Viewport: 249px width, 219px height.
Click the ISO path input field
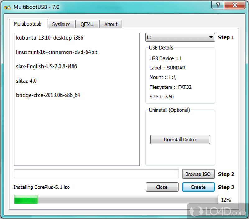96,174
